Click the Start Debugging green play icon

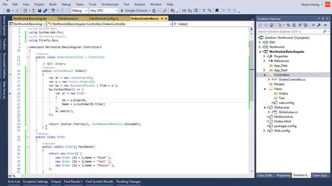point(122,10)
